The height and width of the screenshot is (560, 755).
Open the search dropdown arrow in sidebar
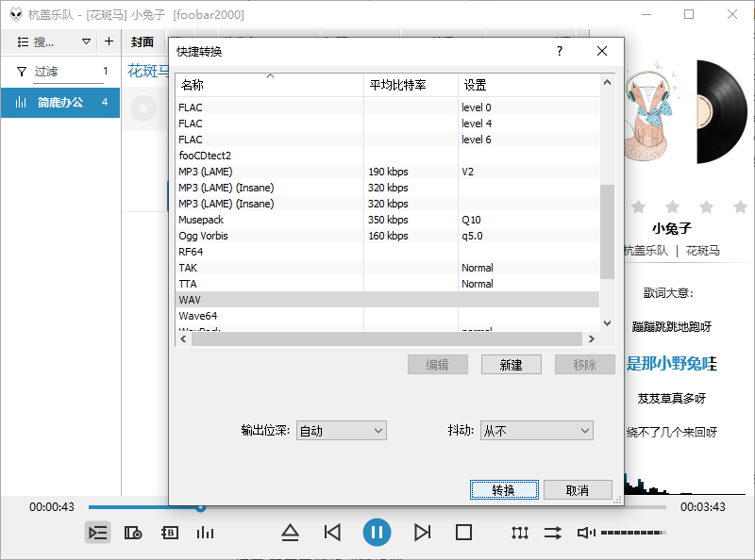click(x=87, y=41)
